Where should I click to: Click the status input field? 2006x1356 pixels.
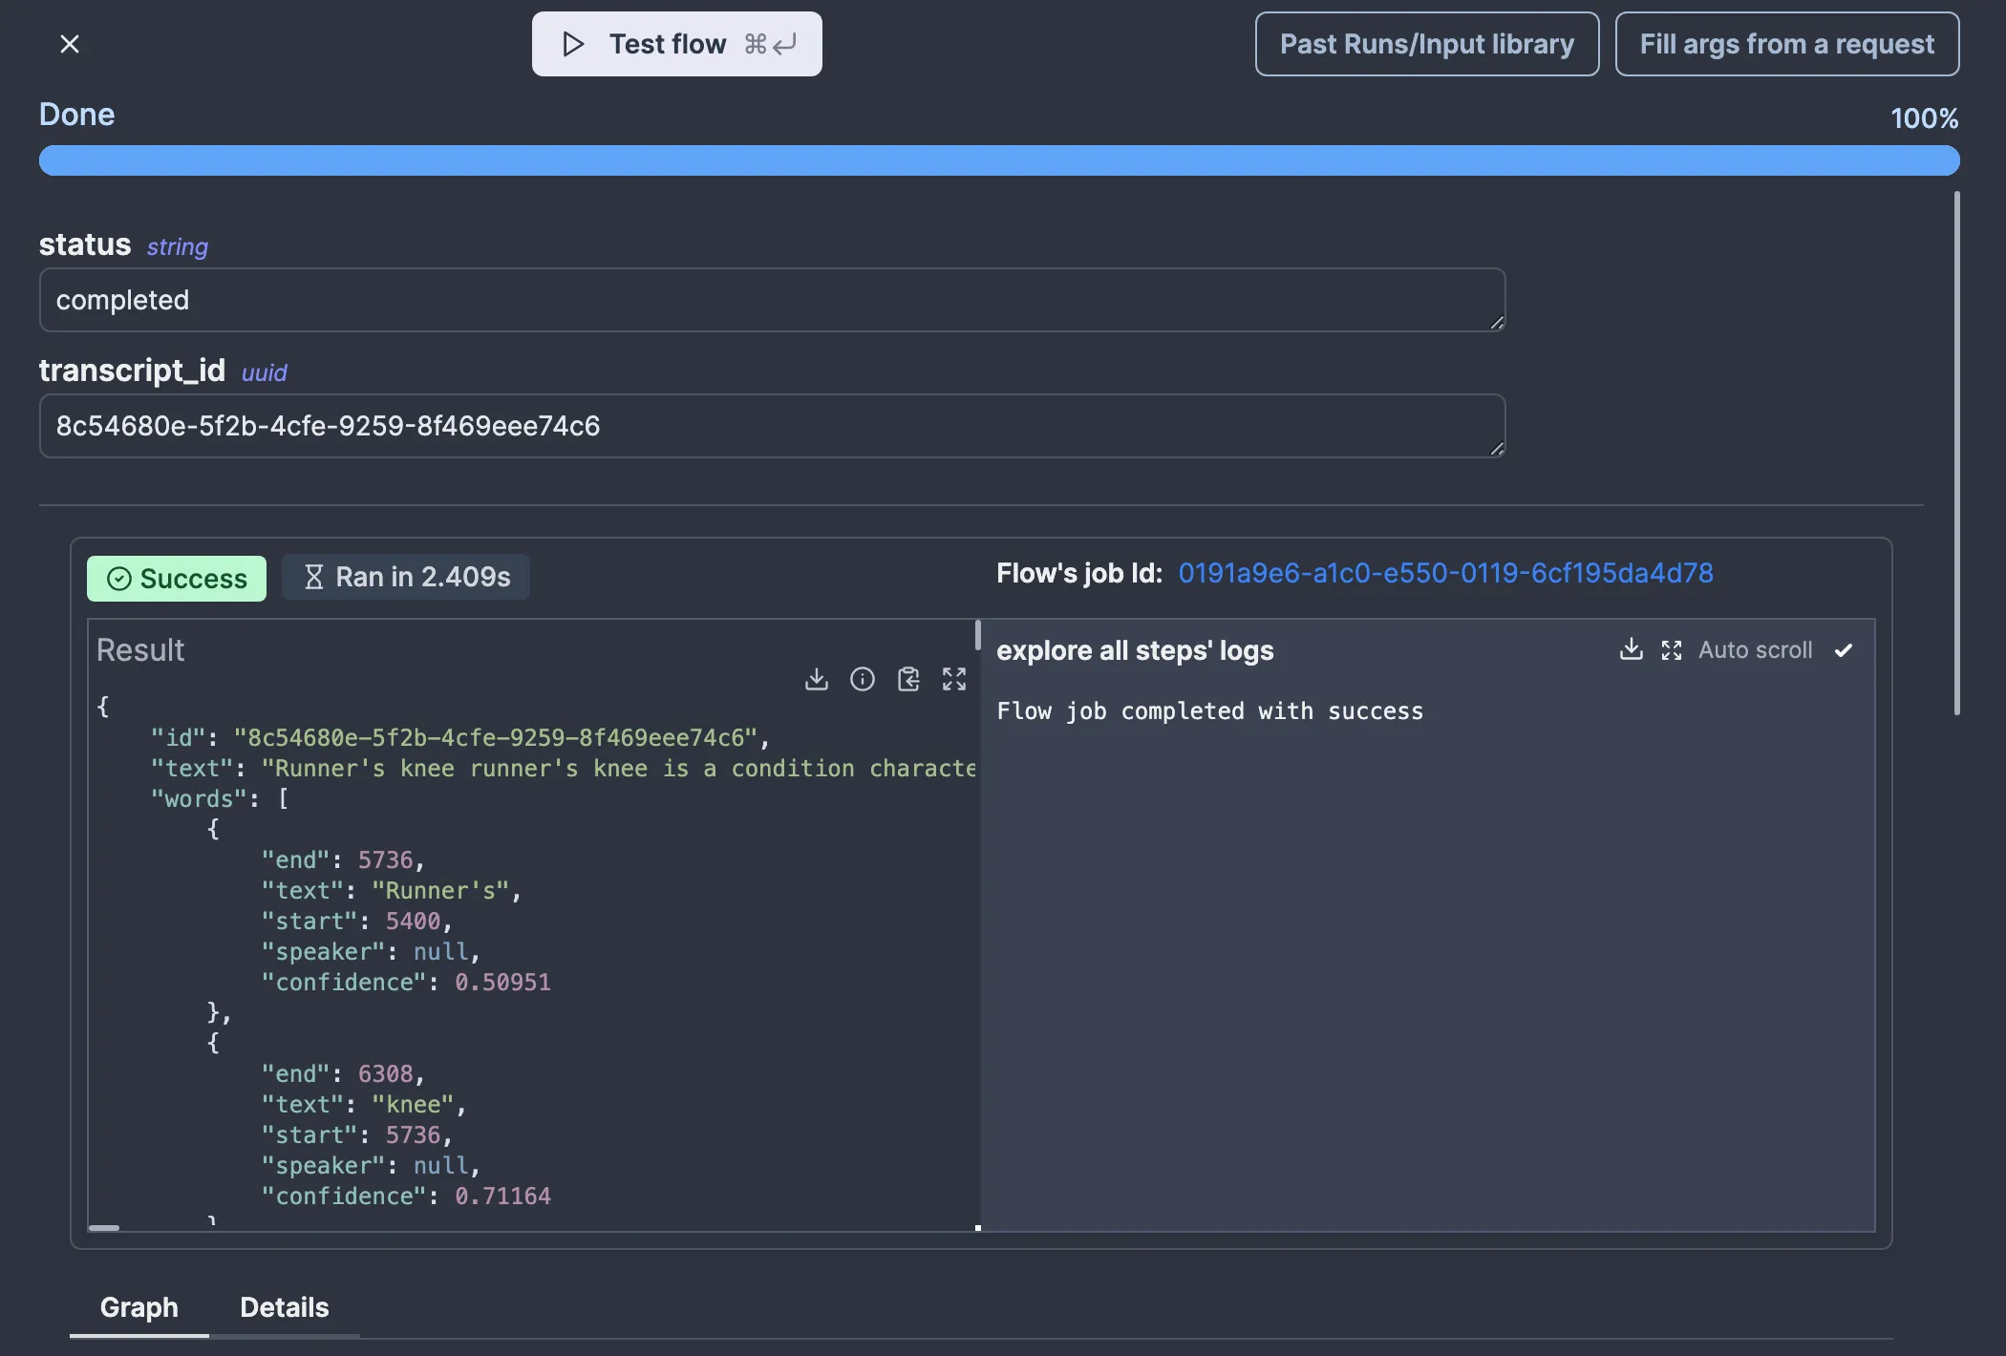(x=771, y=300)
